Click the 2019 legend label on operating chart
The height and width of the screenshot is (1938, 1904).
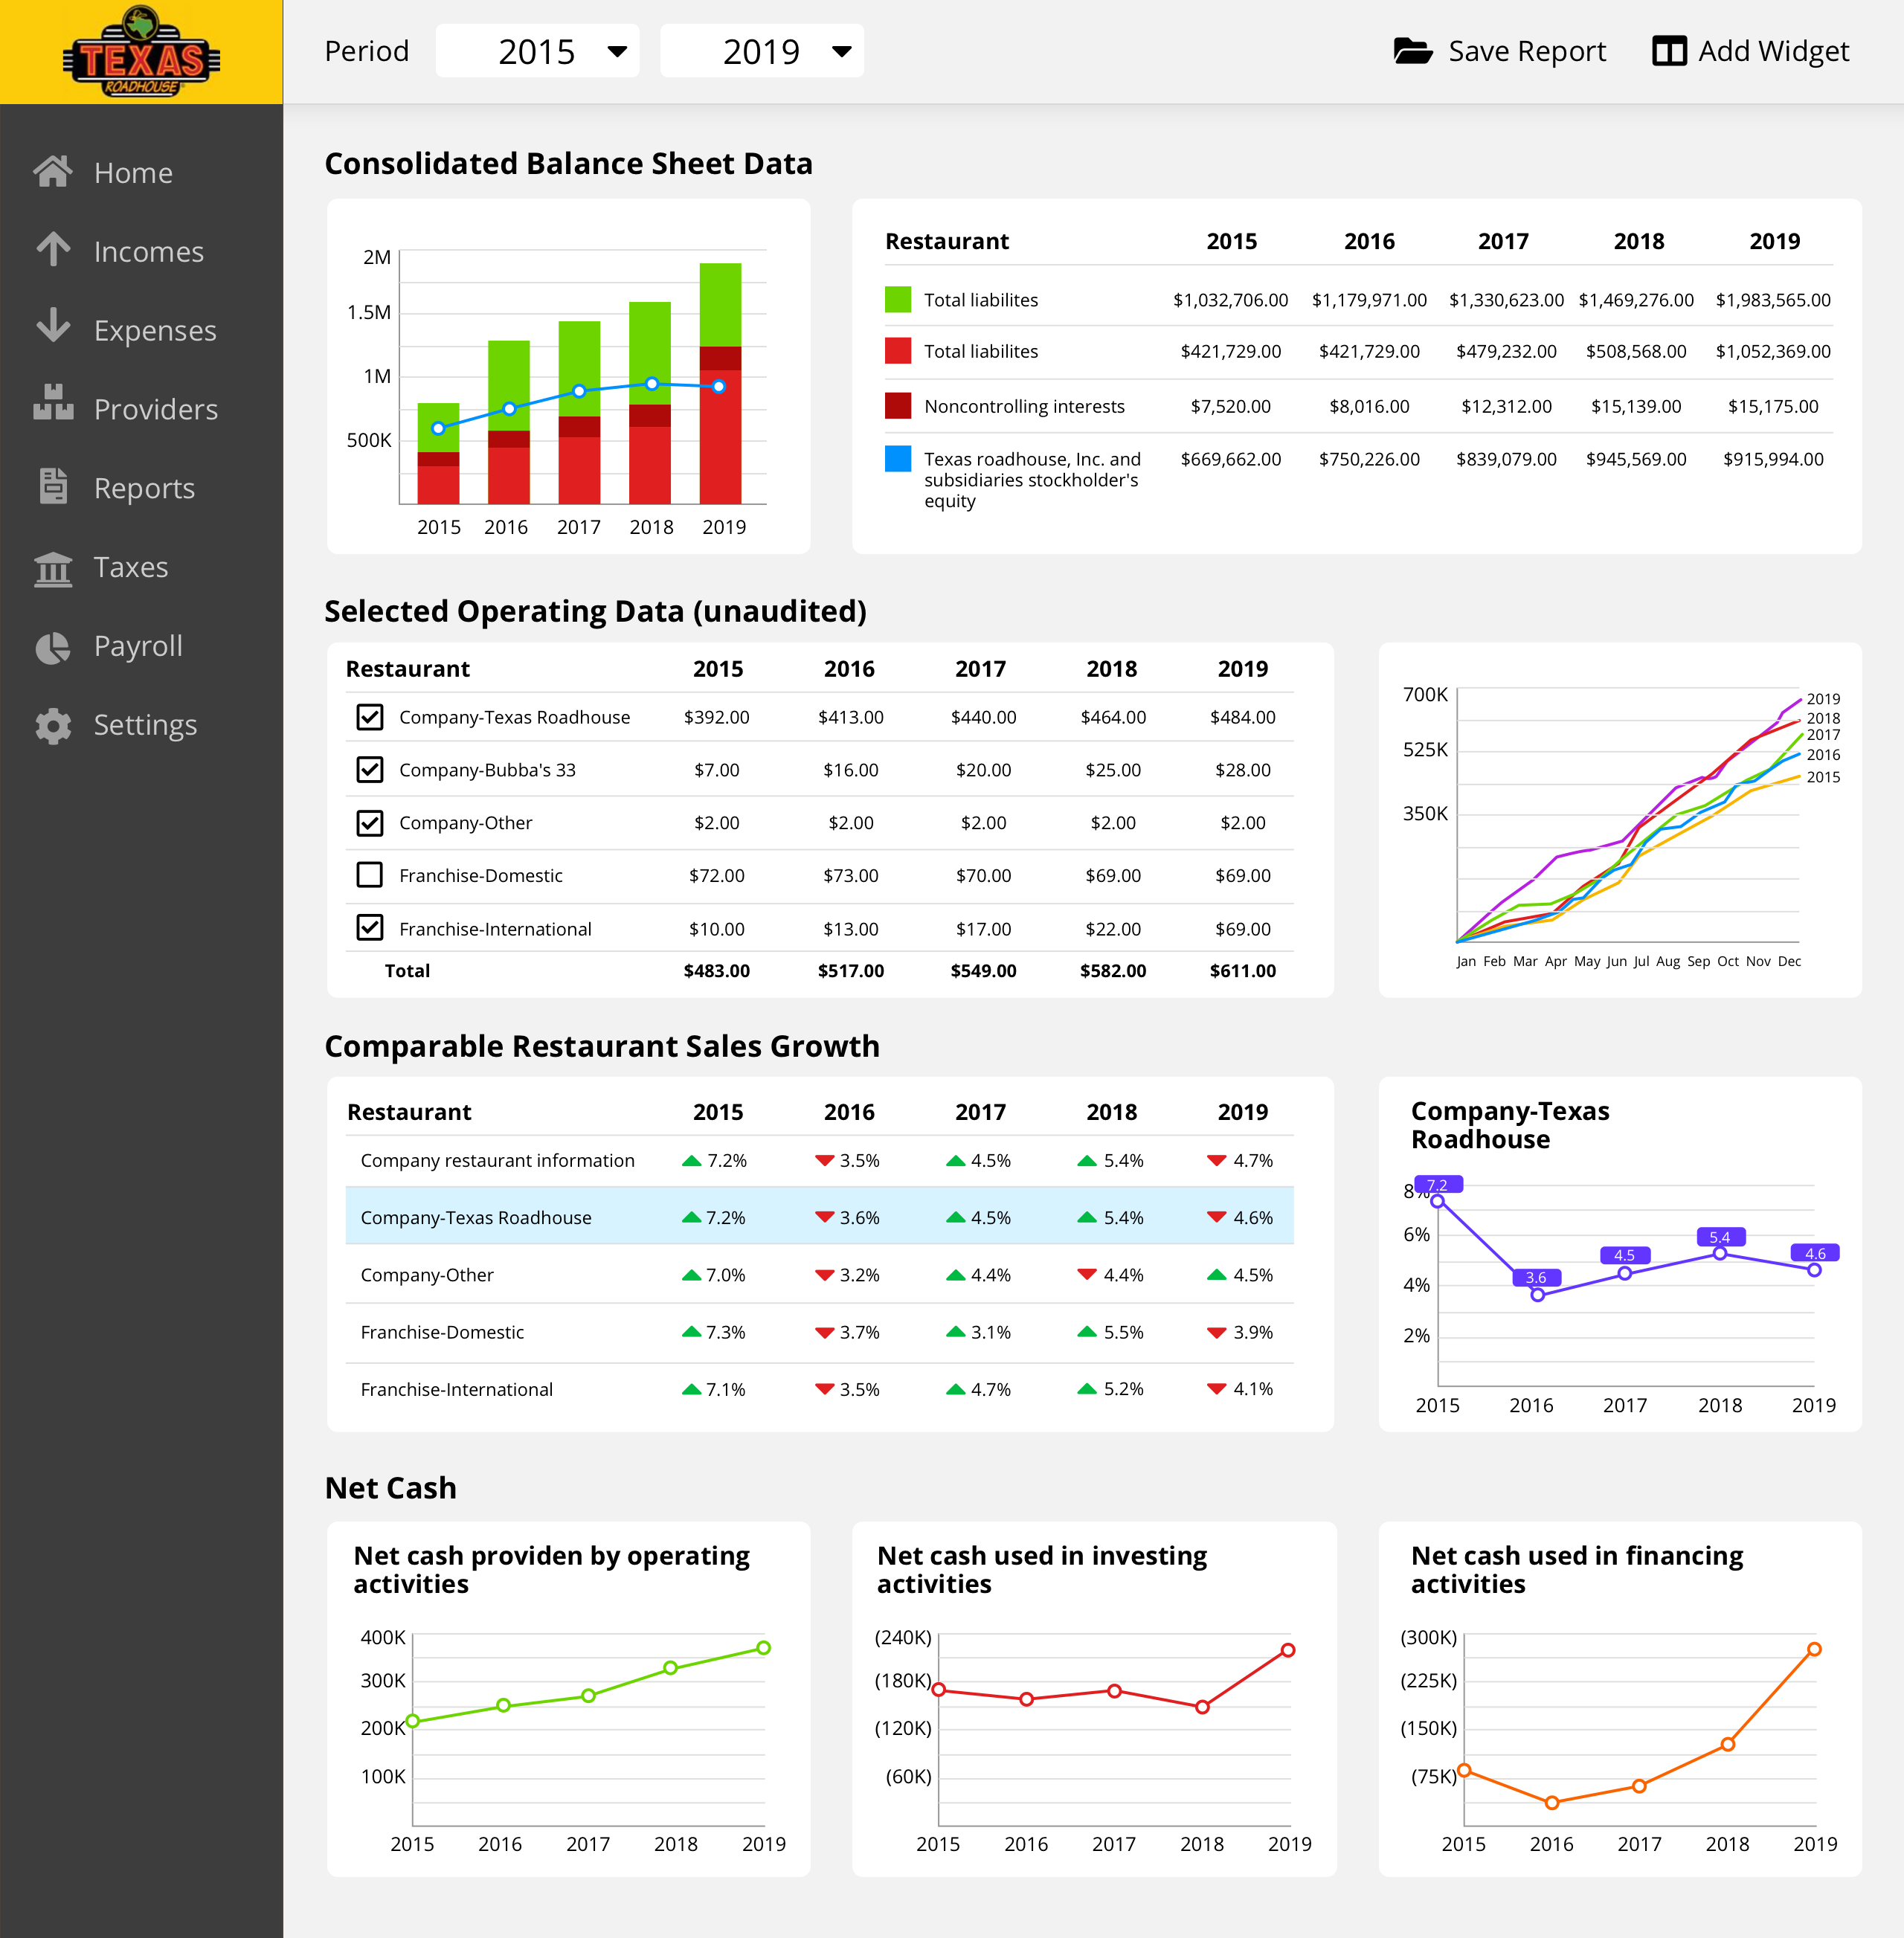1822,699
